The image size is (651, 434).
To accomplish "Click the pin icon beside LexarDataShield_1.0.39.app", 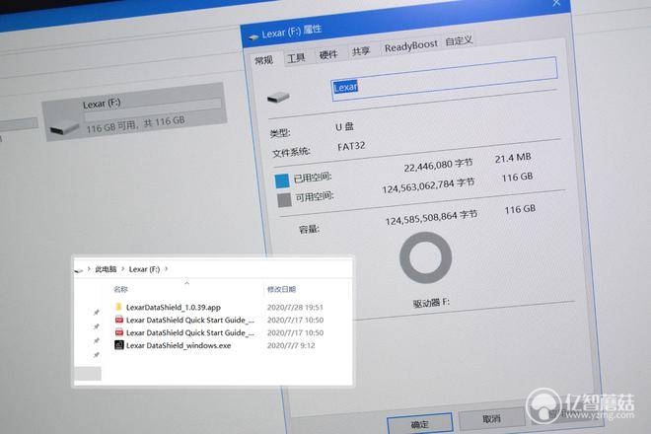I will click(97, 313).
